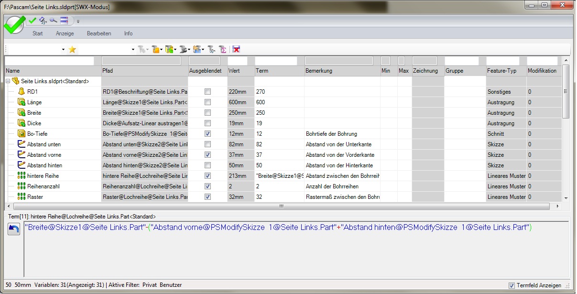Open the first dropdown left of star icon
The image size is (577, 294).
(63, 50)
